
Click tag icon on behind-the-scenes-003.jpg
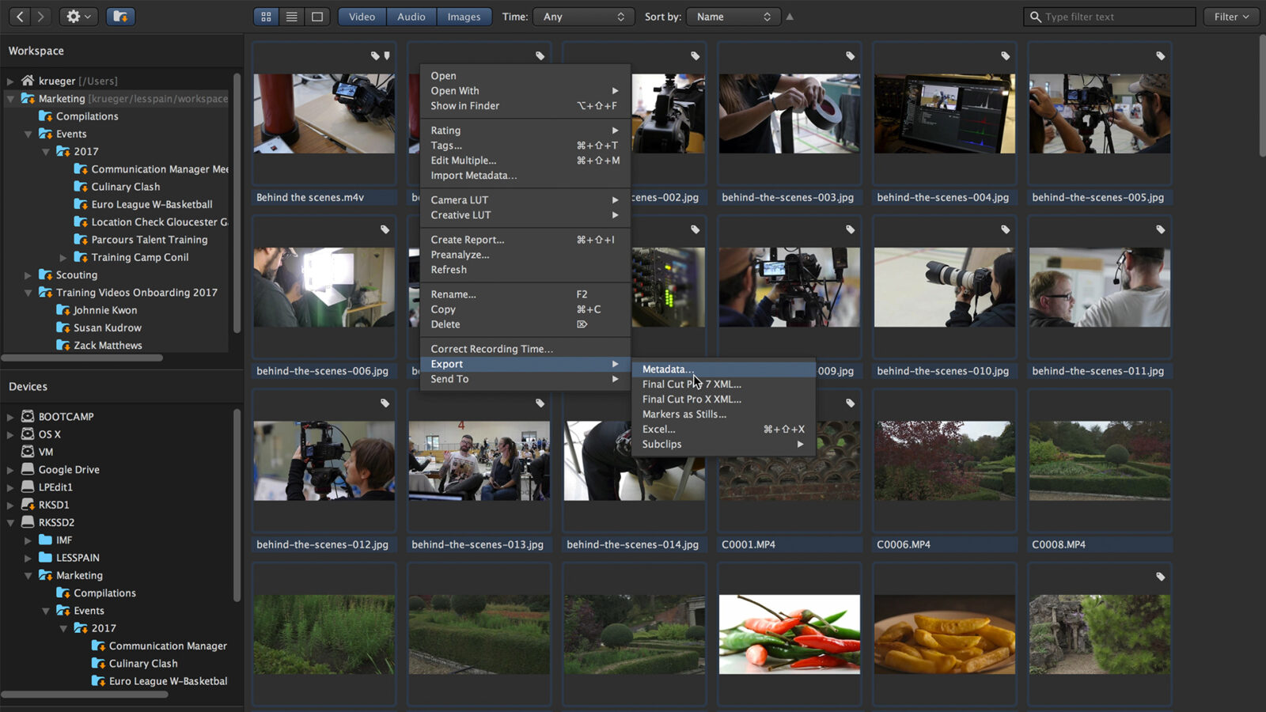coord(850,55)
